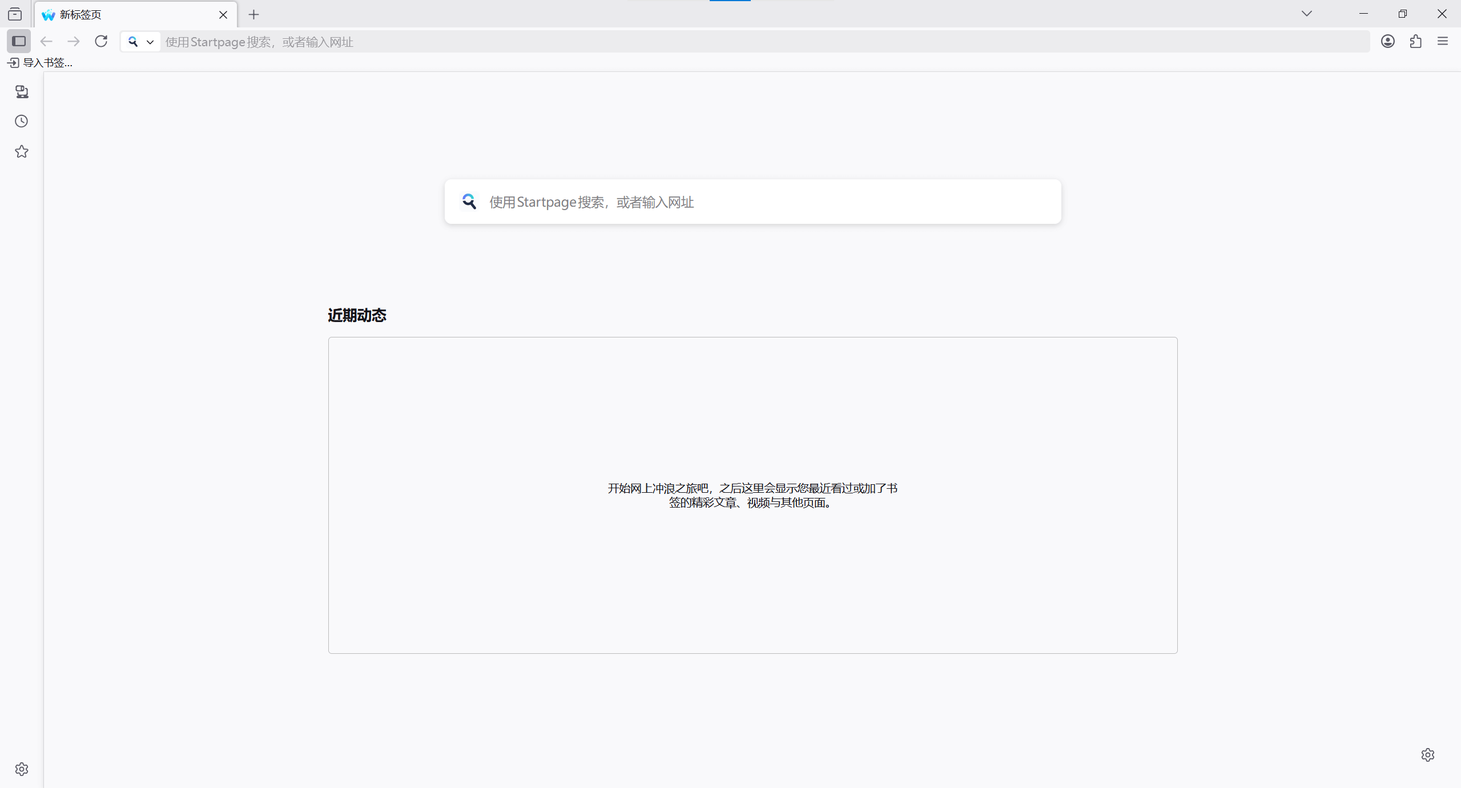Close the 新标签页 tab
The height and width of the screenshot is (788, 1461).
pos(223,15)
